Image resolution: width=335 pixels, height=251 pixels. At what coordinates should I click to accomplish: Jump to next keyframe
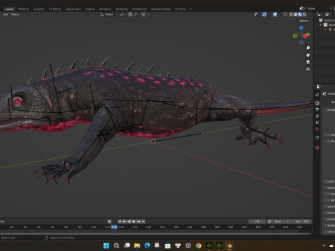click(139, 222)
